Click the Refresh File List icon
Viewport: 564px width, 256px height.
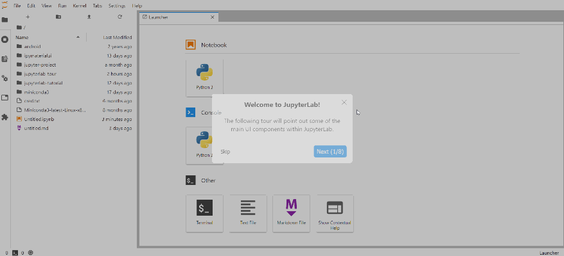tap(119, 17)
